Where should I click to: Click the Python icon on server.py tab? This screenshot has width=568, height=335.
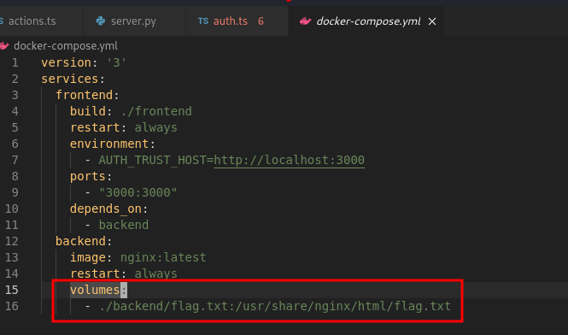(x=100, y=21)
